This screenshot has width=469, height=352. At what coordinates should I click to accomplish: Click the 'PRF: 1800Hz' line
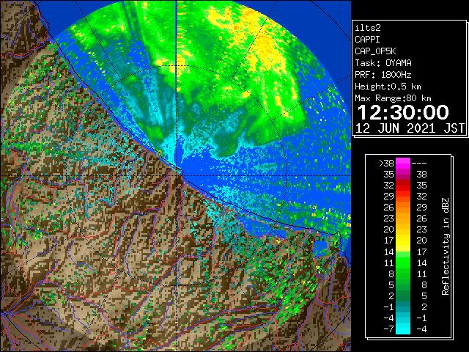click(383, 75)
